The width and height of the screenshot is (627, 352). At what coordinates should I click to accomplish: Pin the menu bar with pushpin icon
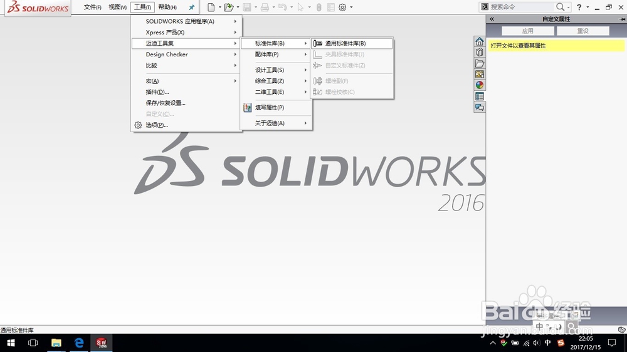[191, 7]
